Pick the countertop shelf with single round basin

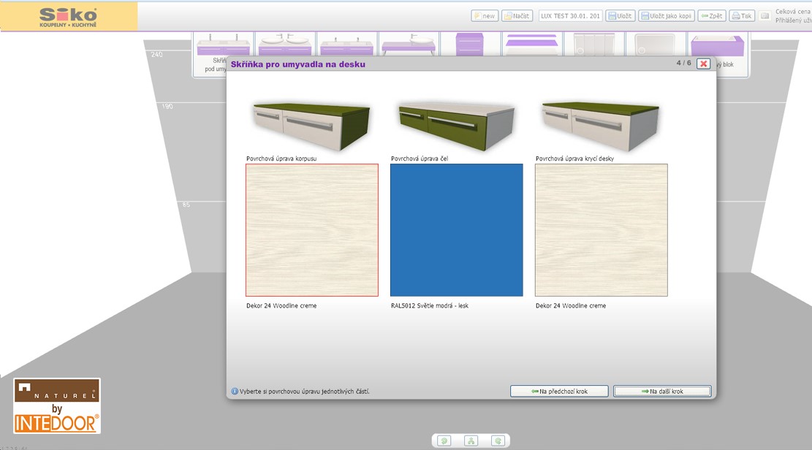(409, 45)
